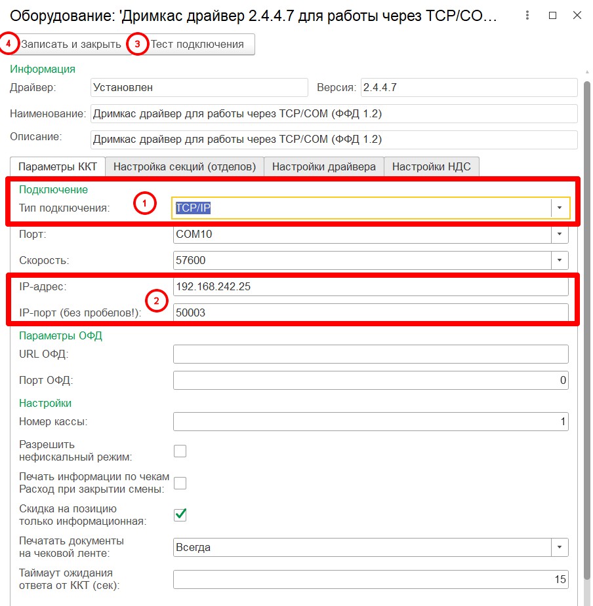593x606 pixels.
Task: Open the 'Настройки драйвера' tab
Action: coord(323,166)
